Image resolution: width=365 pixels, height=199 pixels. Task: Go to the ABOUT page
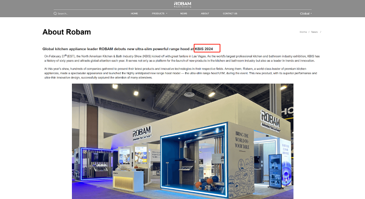click(205, 14)
